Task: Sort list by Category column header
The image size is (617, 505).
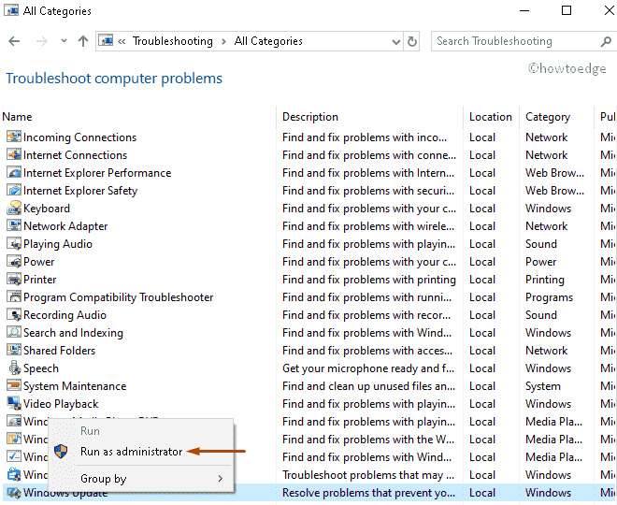Action: tap(548, 117)
